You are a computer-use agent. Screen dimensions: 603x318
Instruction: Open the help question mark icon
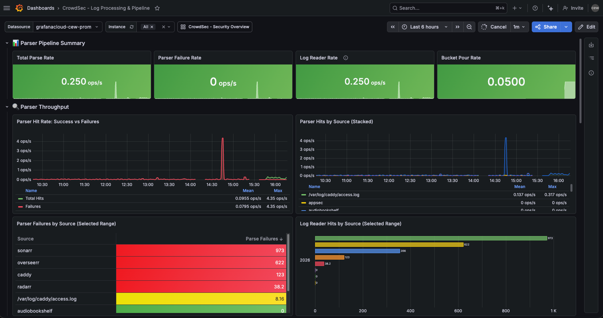(x=535, y=8)
